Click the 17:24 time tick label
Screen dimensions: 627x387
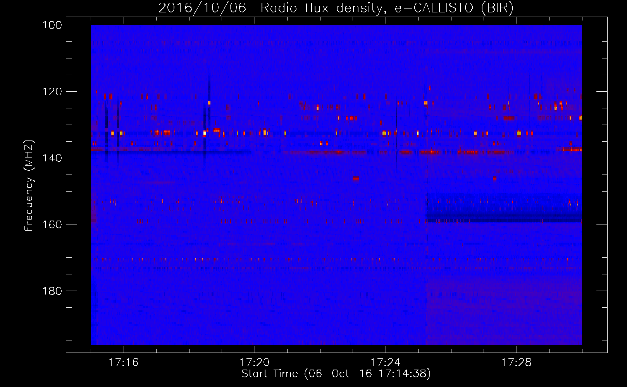tap(385, 363)
